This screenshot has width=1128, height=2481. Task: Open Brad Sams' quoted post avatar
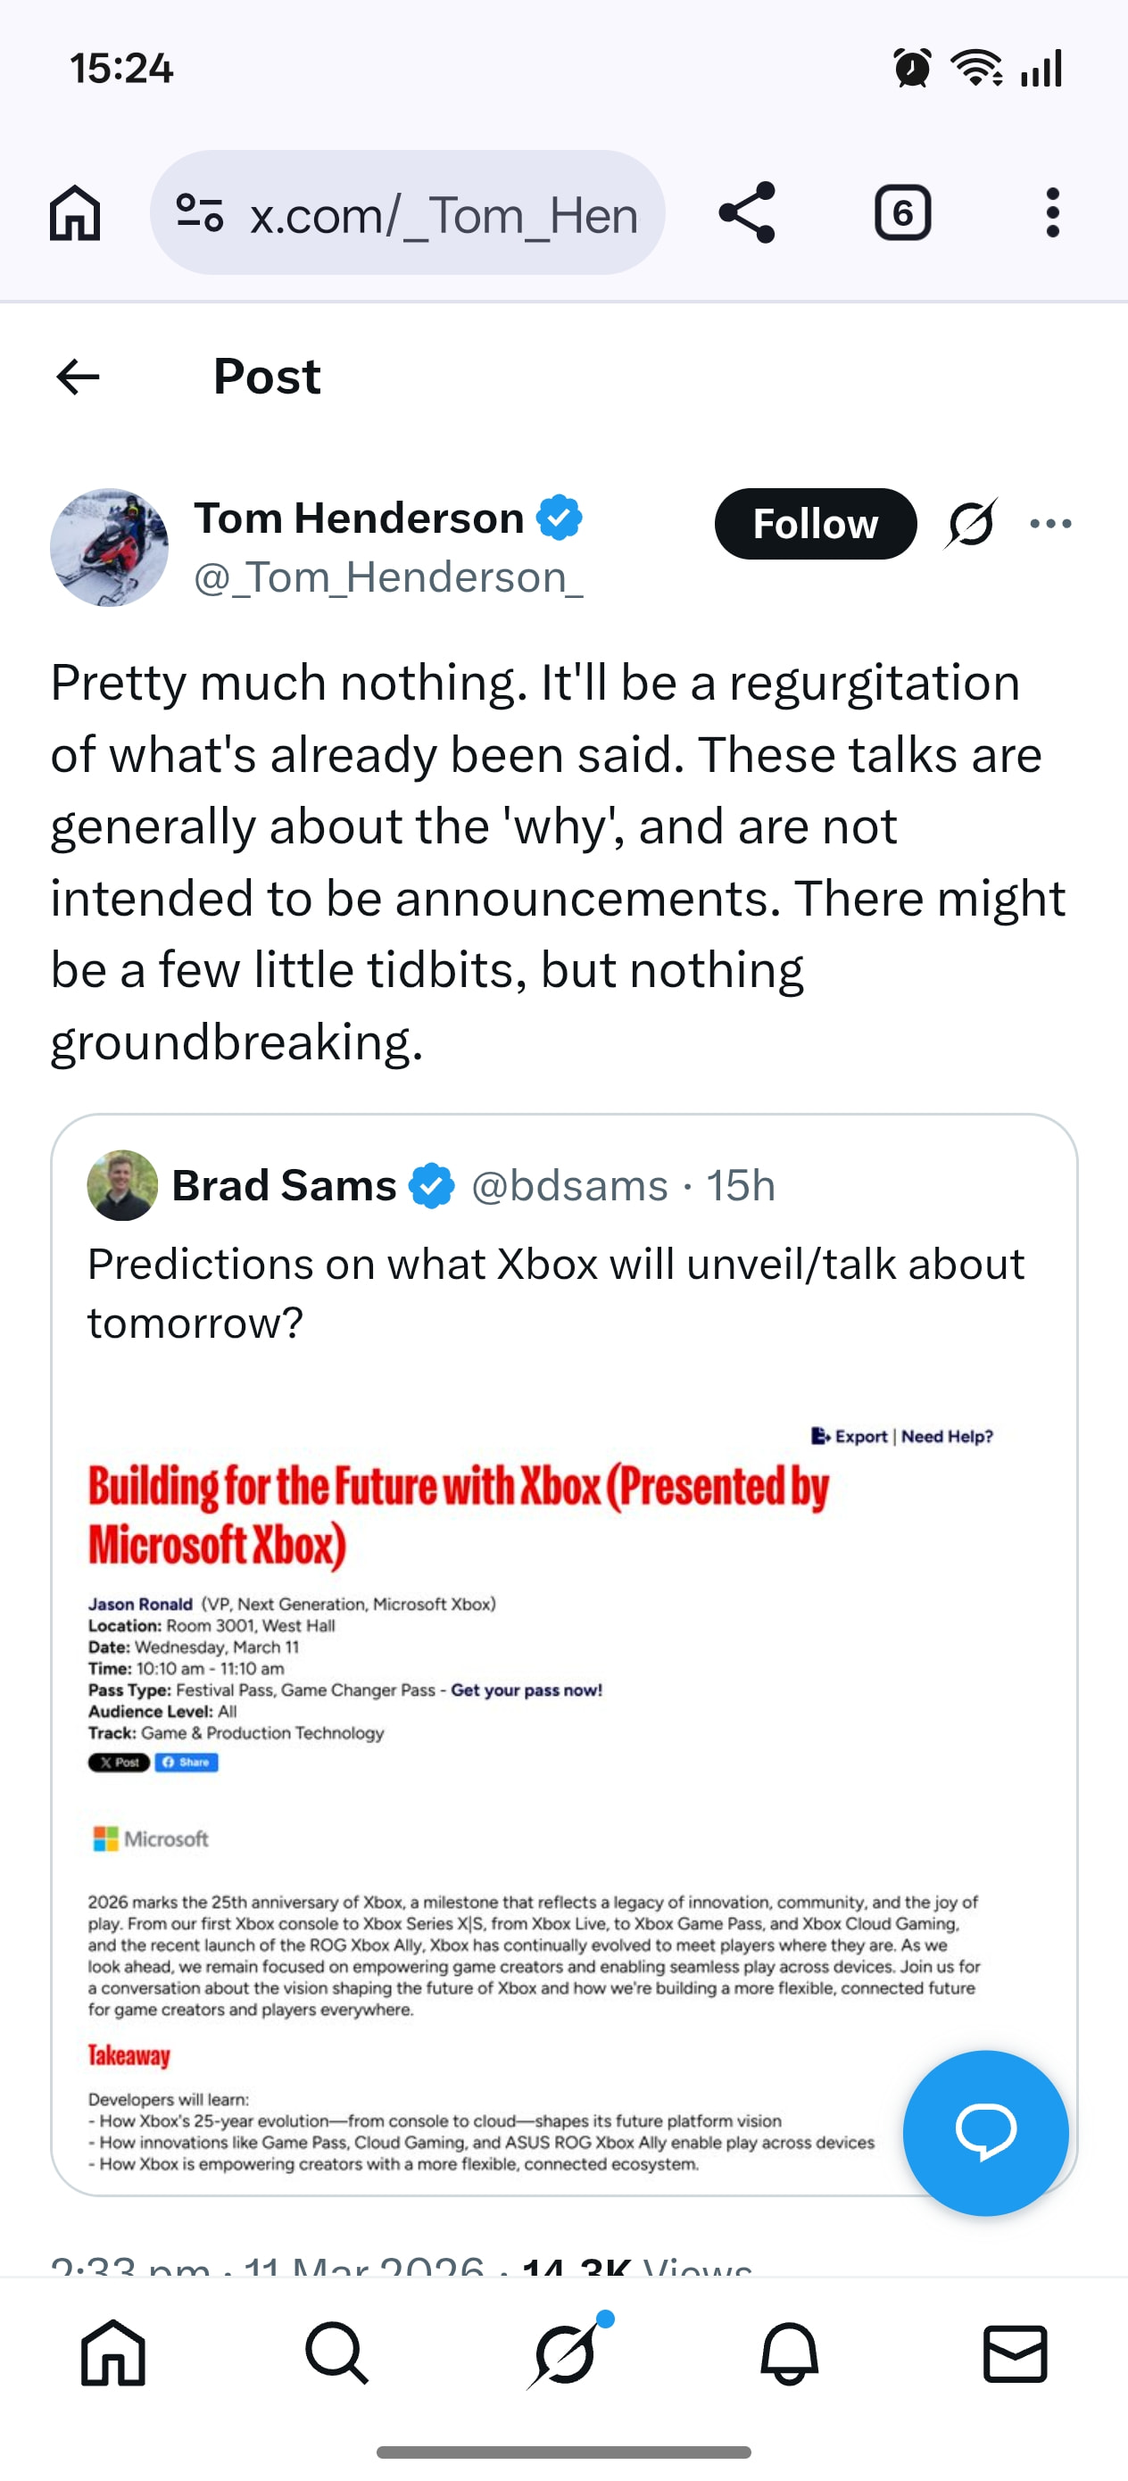tap(122, 1185)
